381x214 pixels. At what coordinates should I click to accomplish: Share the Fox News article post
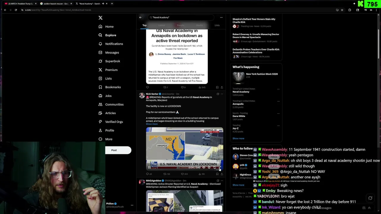click(222, 87)
